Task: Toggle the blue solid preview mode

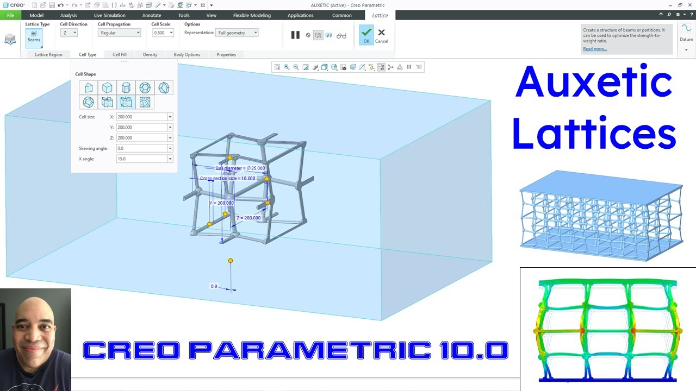Action: [x=329, y=35]
